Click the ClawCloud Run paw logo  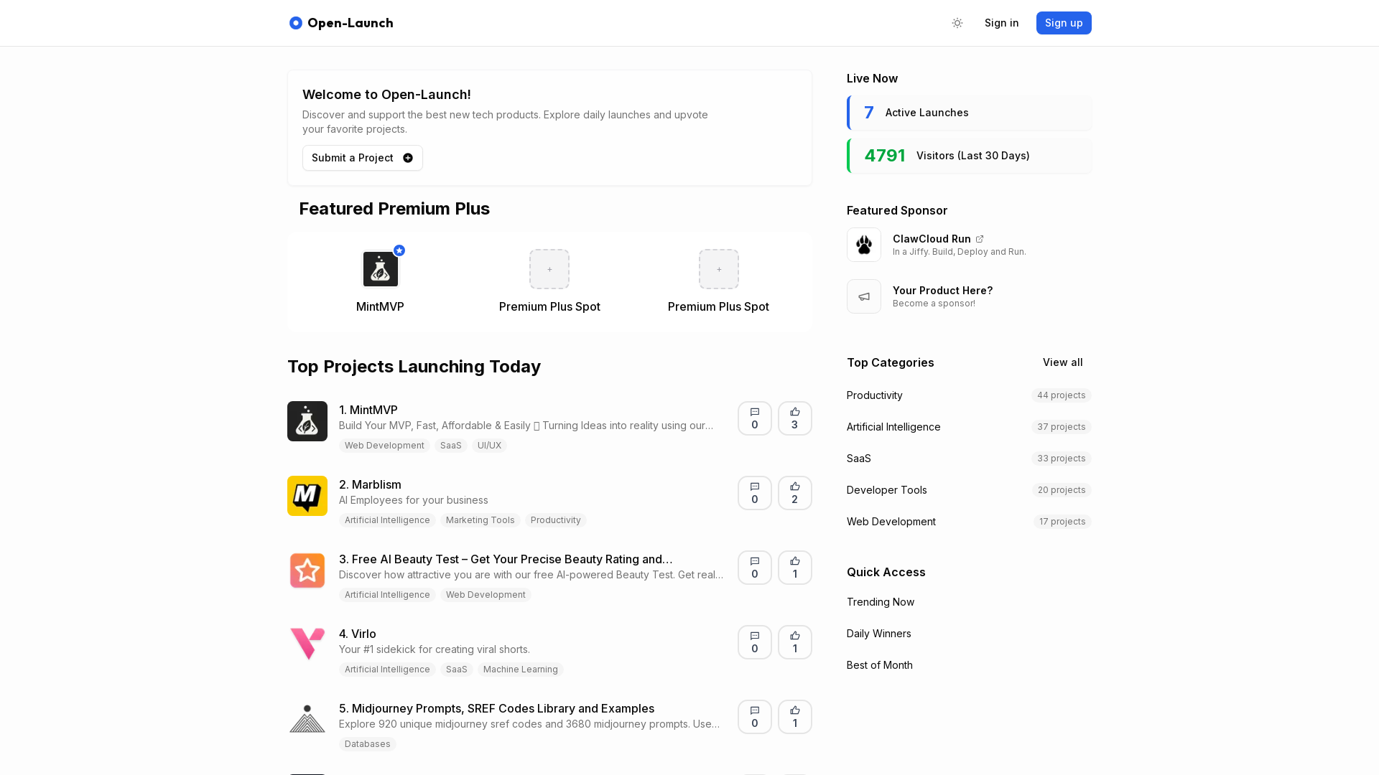(864, 245)
